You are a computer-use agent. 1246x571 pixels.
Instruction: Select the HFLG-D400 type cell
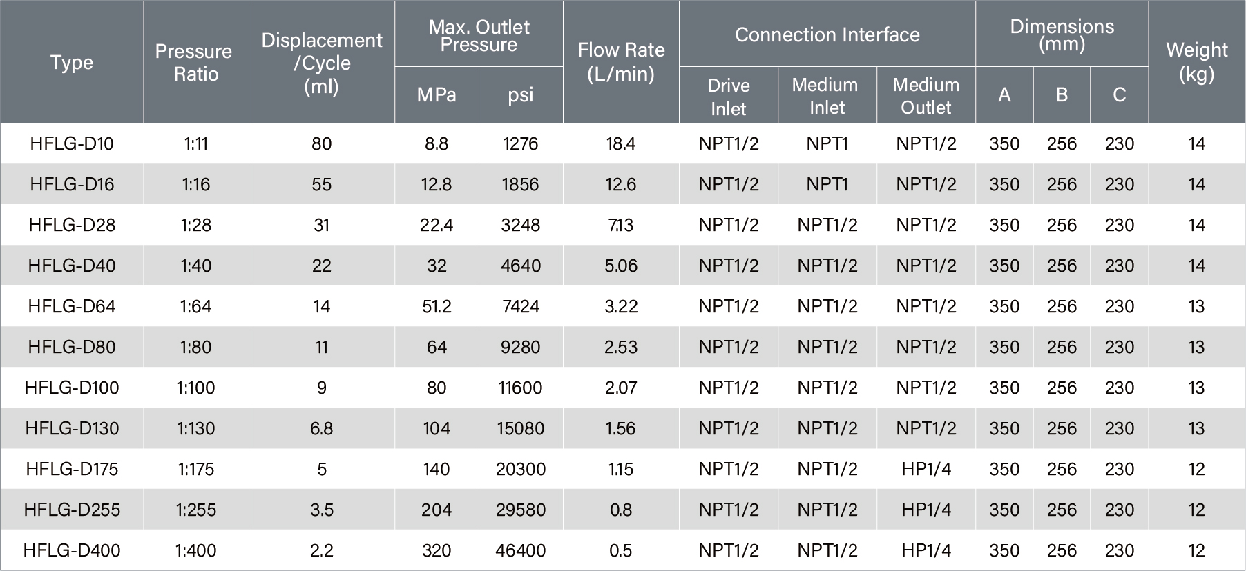pos(72,550)
